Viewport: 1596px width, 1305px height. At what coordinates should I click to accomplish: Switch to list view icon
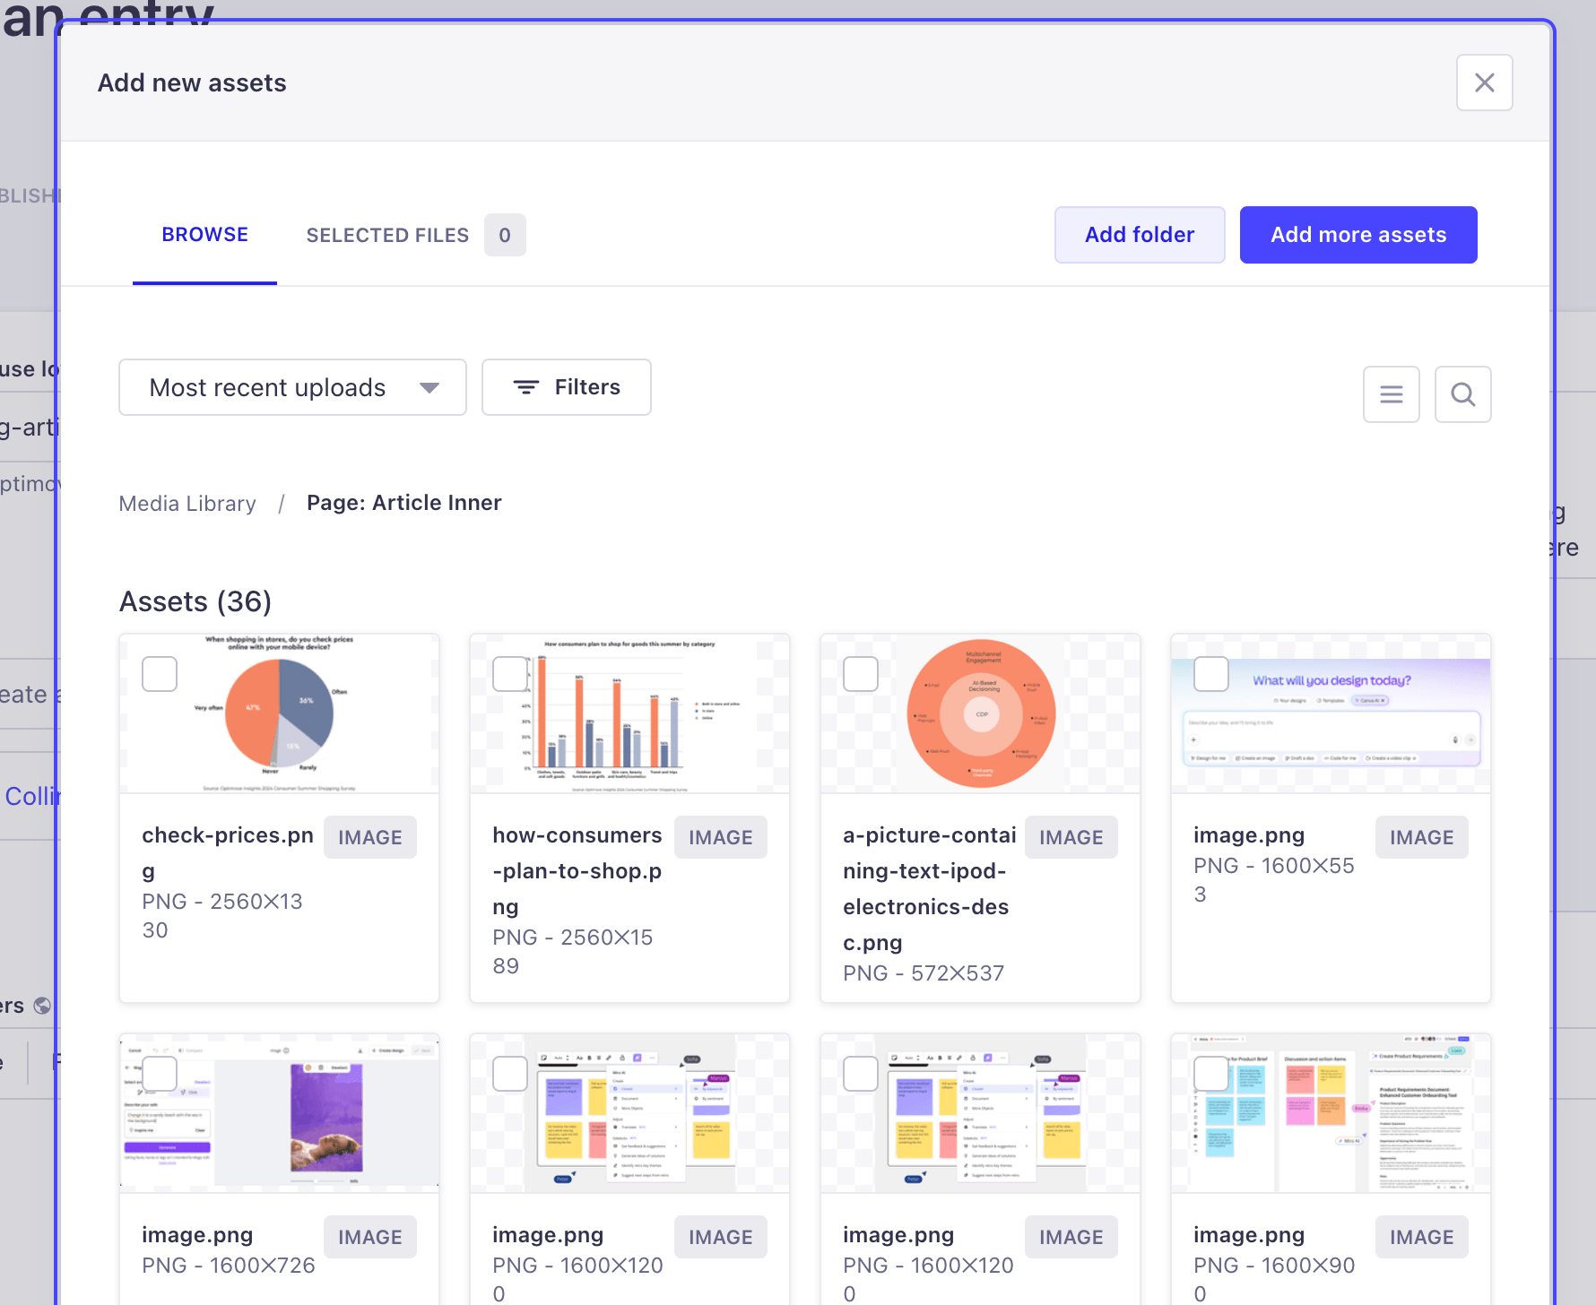[x=1391, y=394]
